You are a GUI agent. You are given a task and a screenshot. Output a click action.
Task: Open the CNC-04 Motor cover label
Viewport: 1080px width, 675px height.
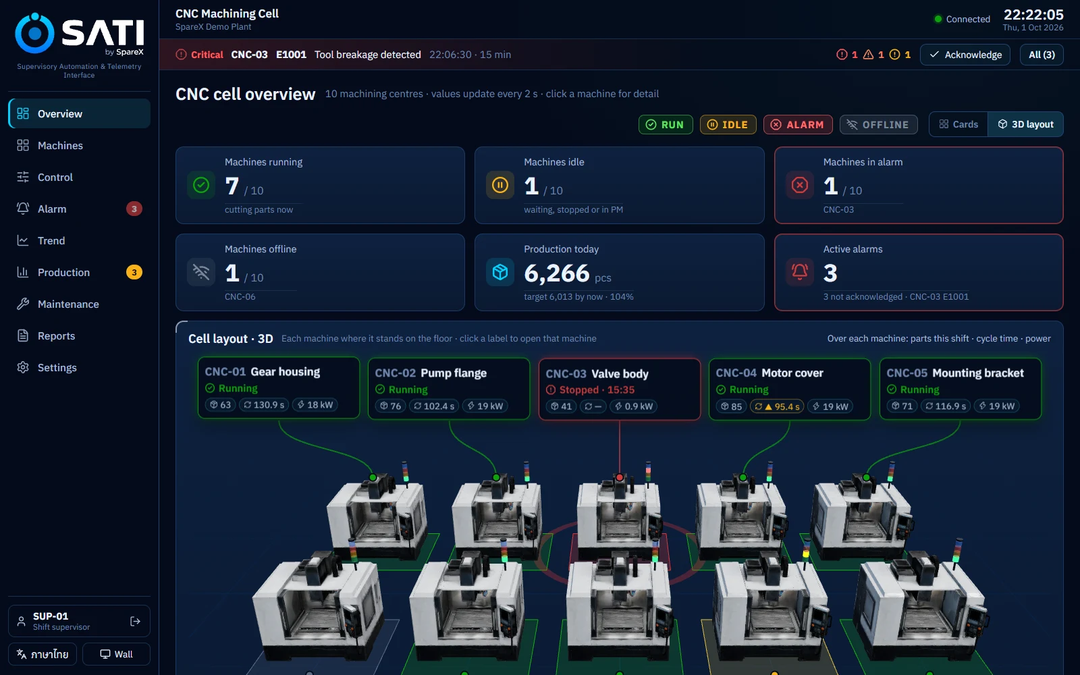[x=790, y=389]
